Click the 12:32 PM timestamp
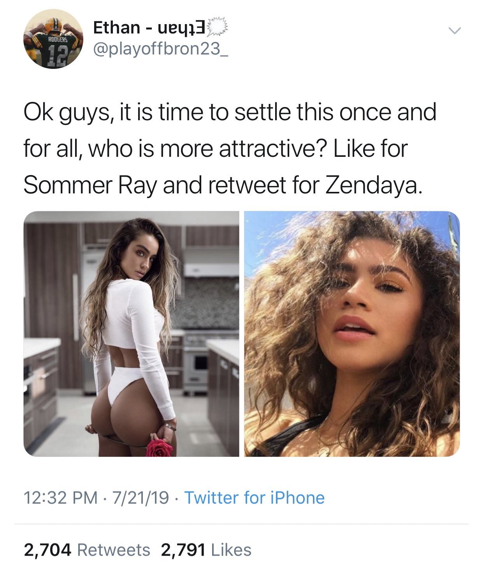This screenshot has height=567, width=483. pos(61,498)
